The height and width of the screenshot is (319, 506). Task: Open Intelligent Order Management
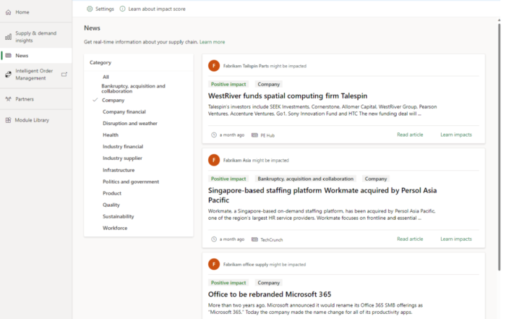click(34, 75)
